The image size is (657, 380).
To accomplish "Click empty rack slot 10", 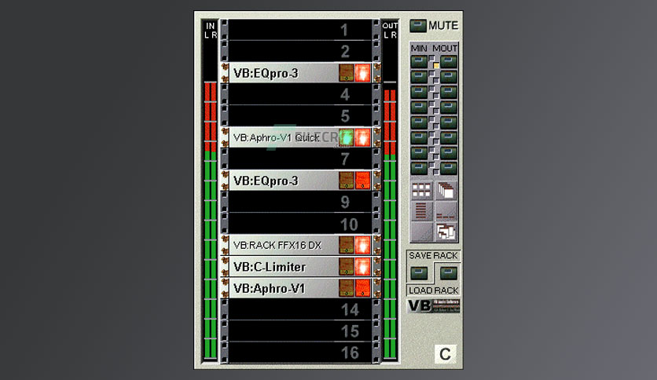I will (300, 224).
